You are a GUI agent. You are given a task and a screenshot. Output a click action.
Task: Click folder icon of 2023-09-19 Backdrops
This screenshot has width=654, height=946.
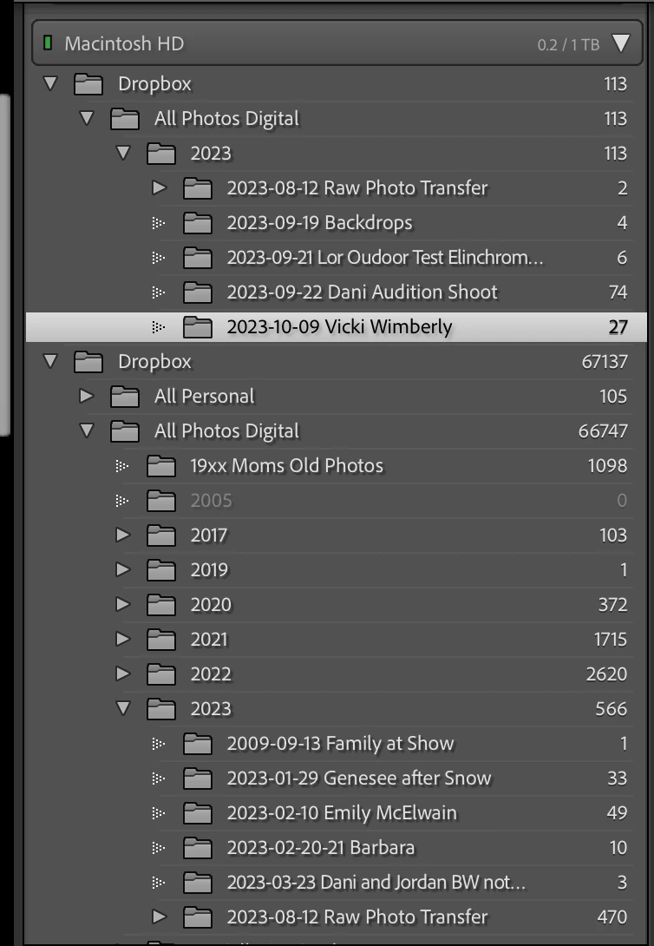(198, 223)
